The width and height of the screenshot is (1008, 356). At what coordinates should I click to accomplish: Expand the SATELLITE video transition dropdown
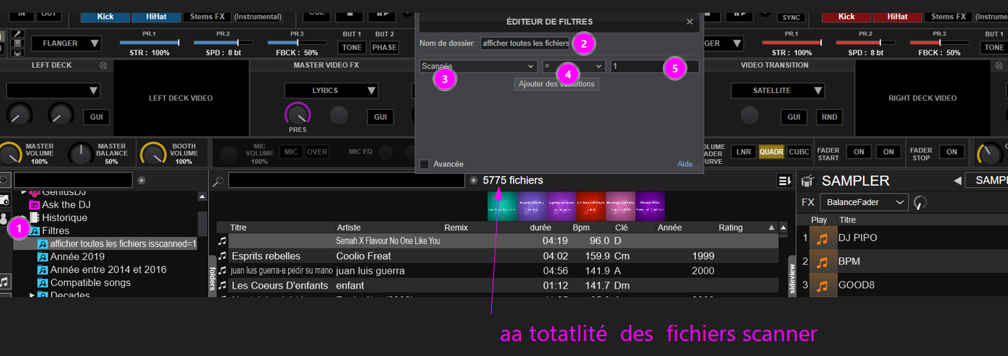778,91
